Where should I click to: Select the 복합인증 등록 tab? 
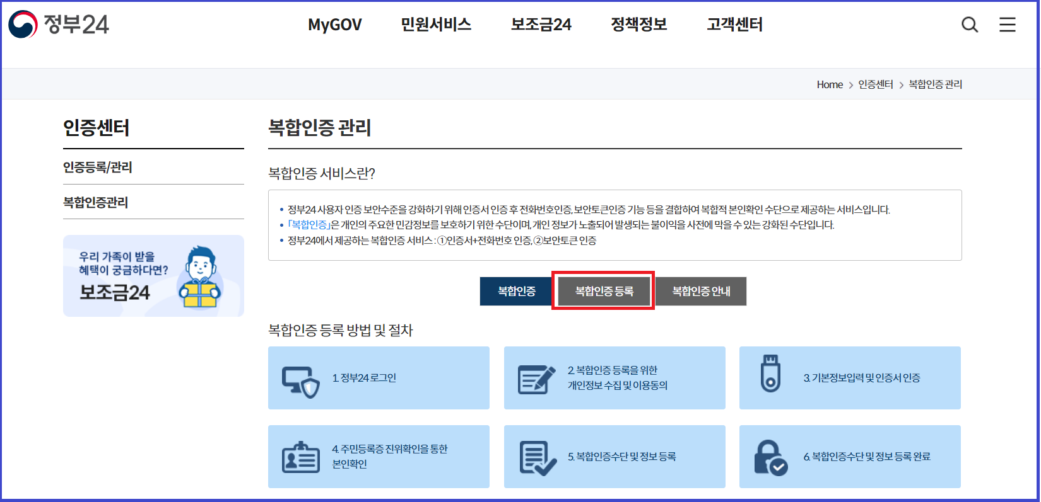[x=604, y=291]
